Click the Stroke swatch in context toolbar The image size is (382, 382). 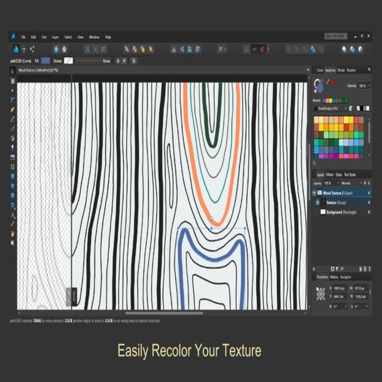tap(68, 61)
